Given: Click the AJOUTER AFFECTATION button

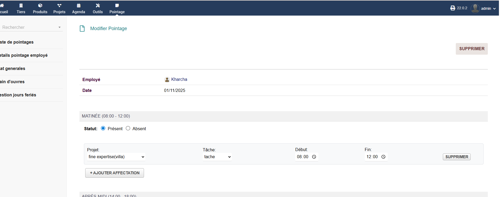Looking at the screenshot, I should tap(115, 173).
